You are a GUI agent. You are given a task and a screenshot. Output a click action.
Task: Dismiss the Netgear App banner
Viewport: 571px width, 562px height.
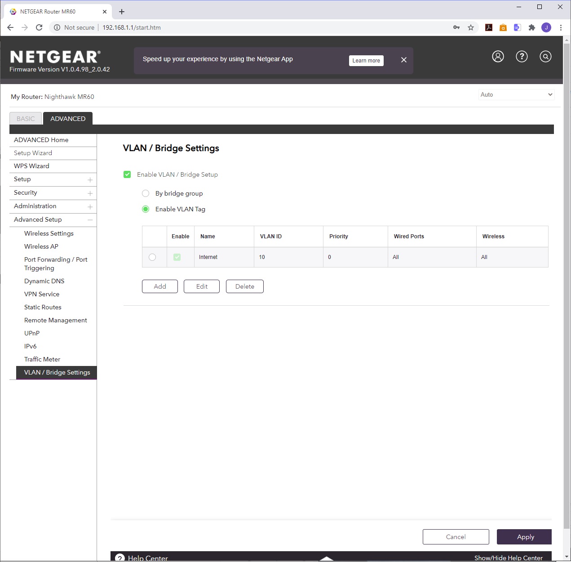tap(403, 60)
